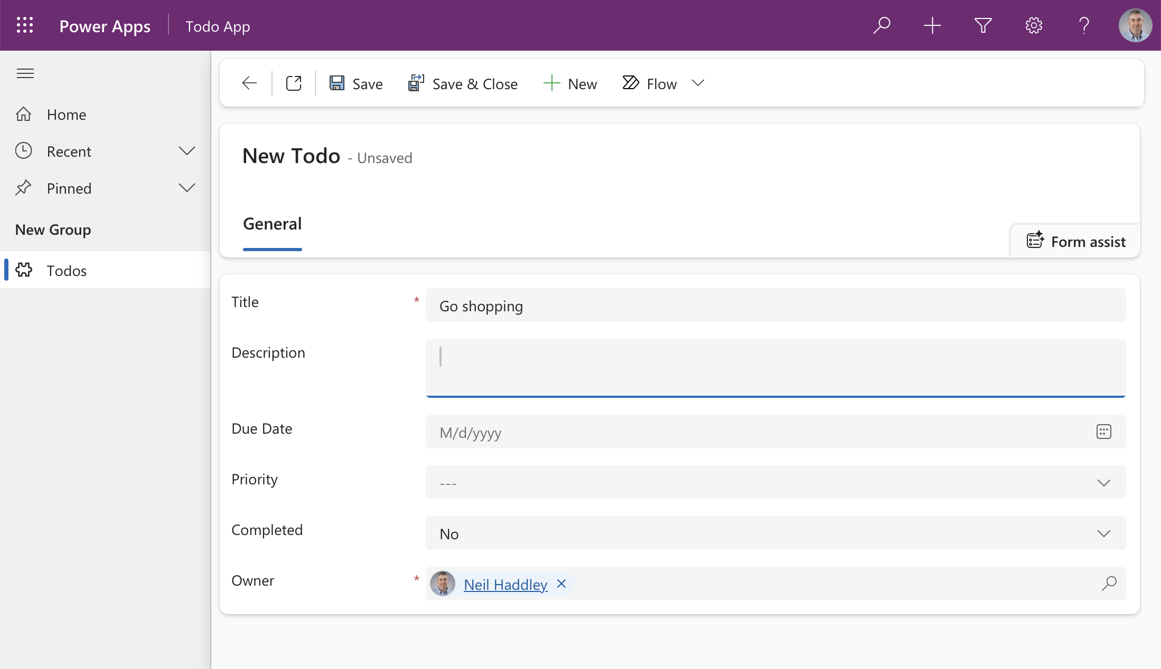
Task: Collapse the site map hamburger menu
Action: (x=25, y=73)
